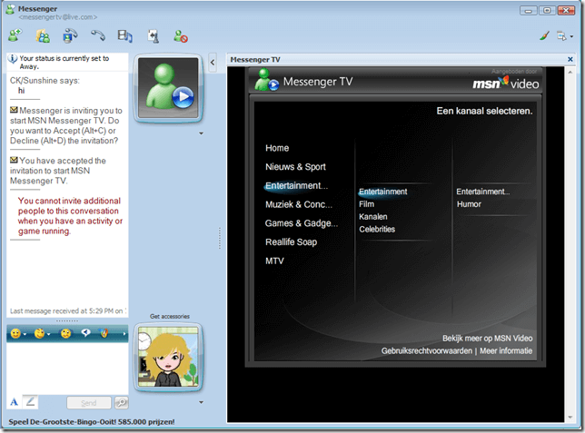Screen dimensions: 585x433
Task: Open the smiley emoticon dropdown
Action: [17, 334]
